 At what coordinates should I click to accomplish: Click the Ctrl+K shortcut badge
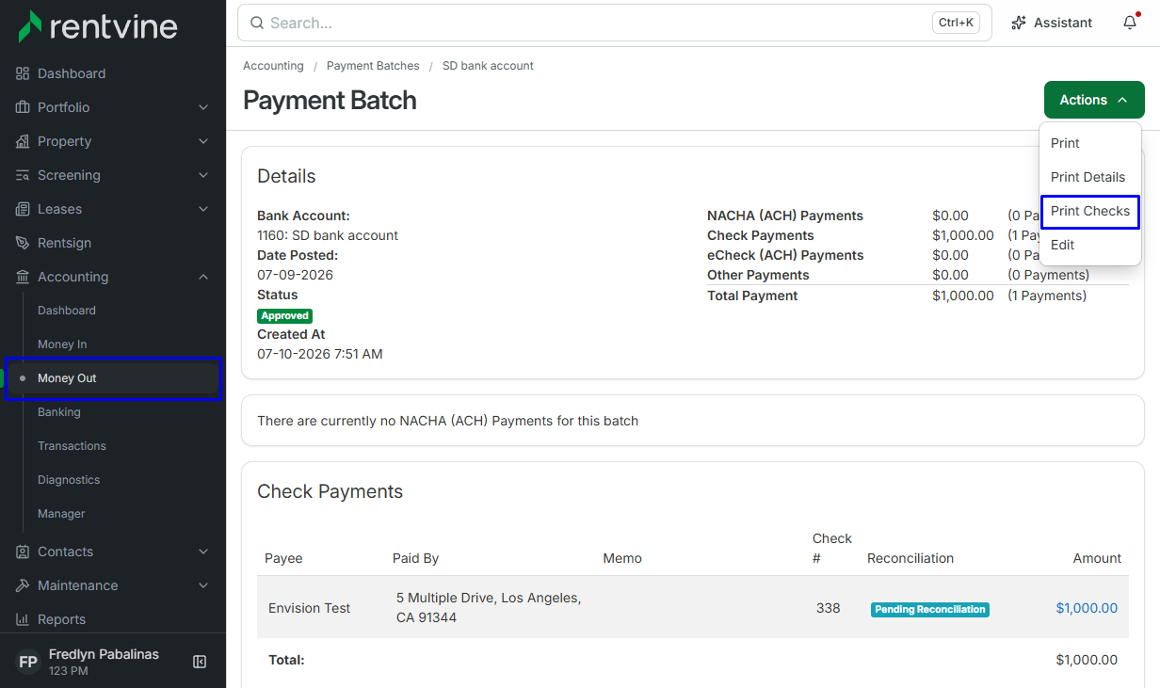[957, 23]
